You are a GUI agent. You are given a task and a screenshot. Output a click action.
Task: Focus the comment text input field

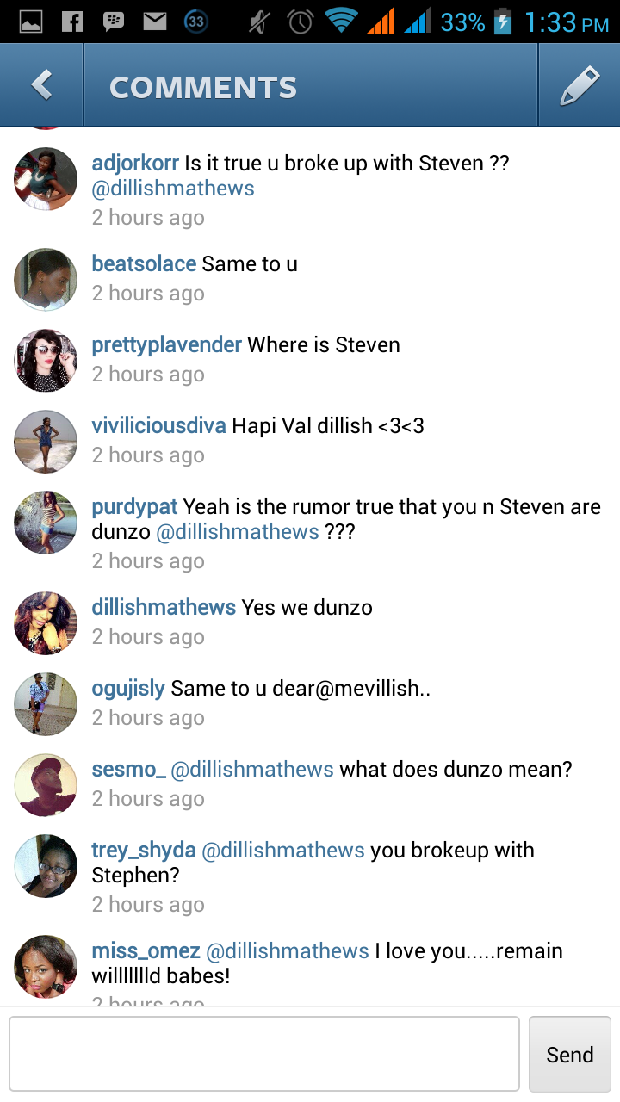(264, 1055)
